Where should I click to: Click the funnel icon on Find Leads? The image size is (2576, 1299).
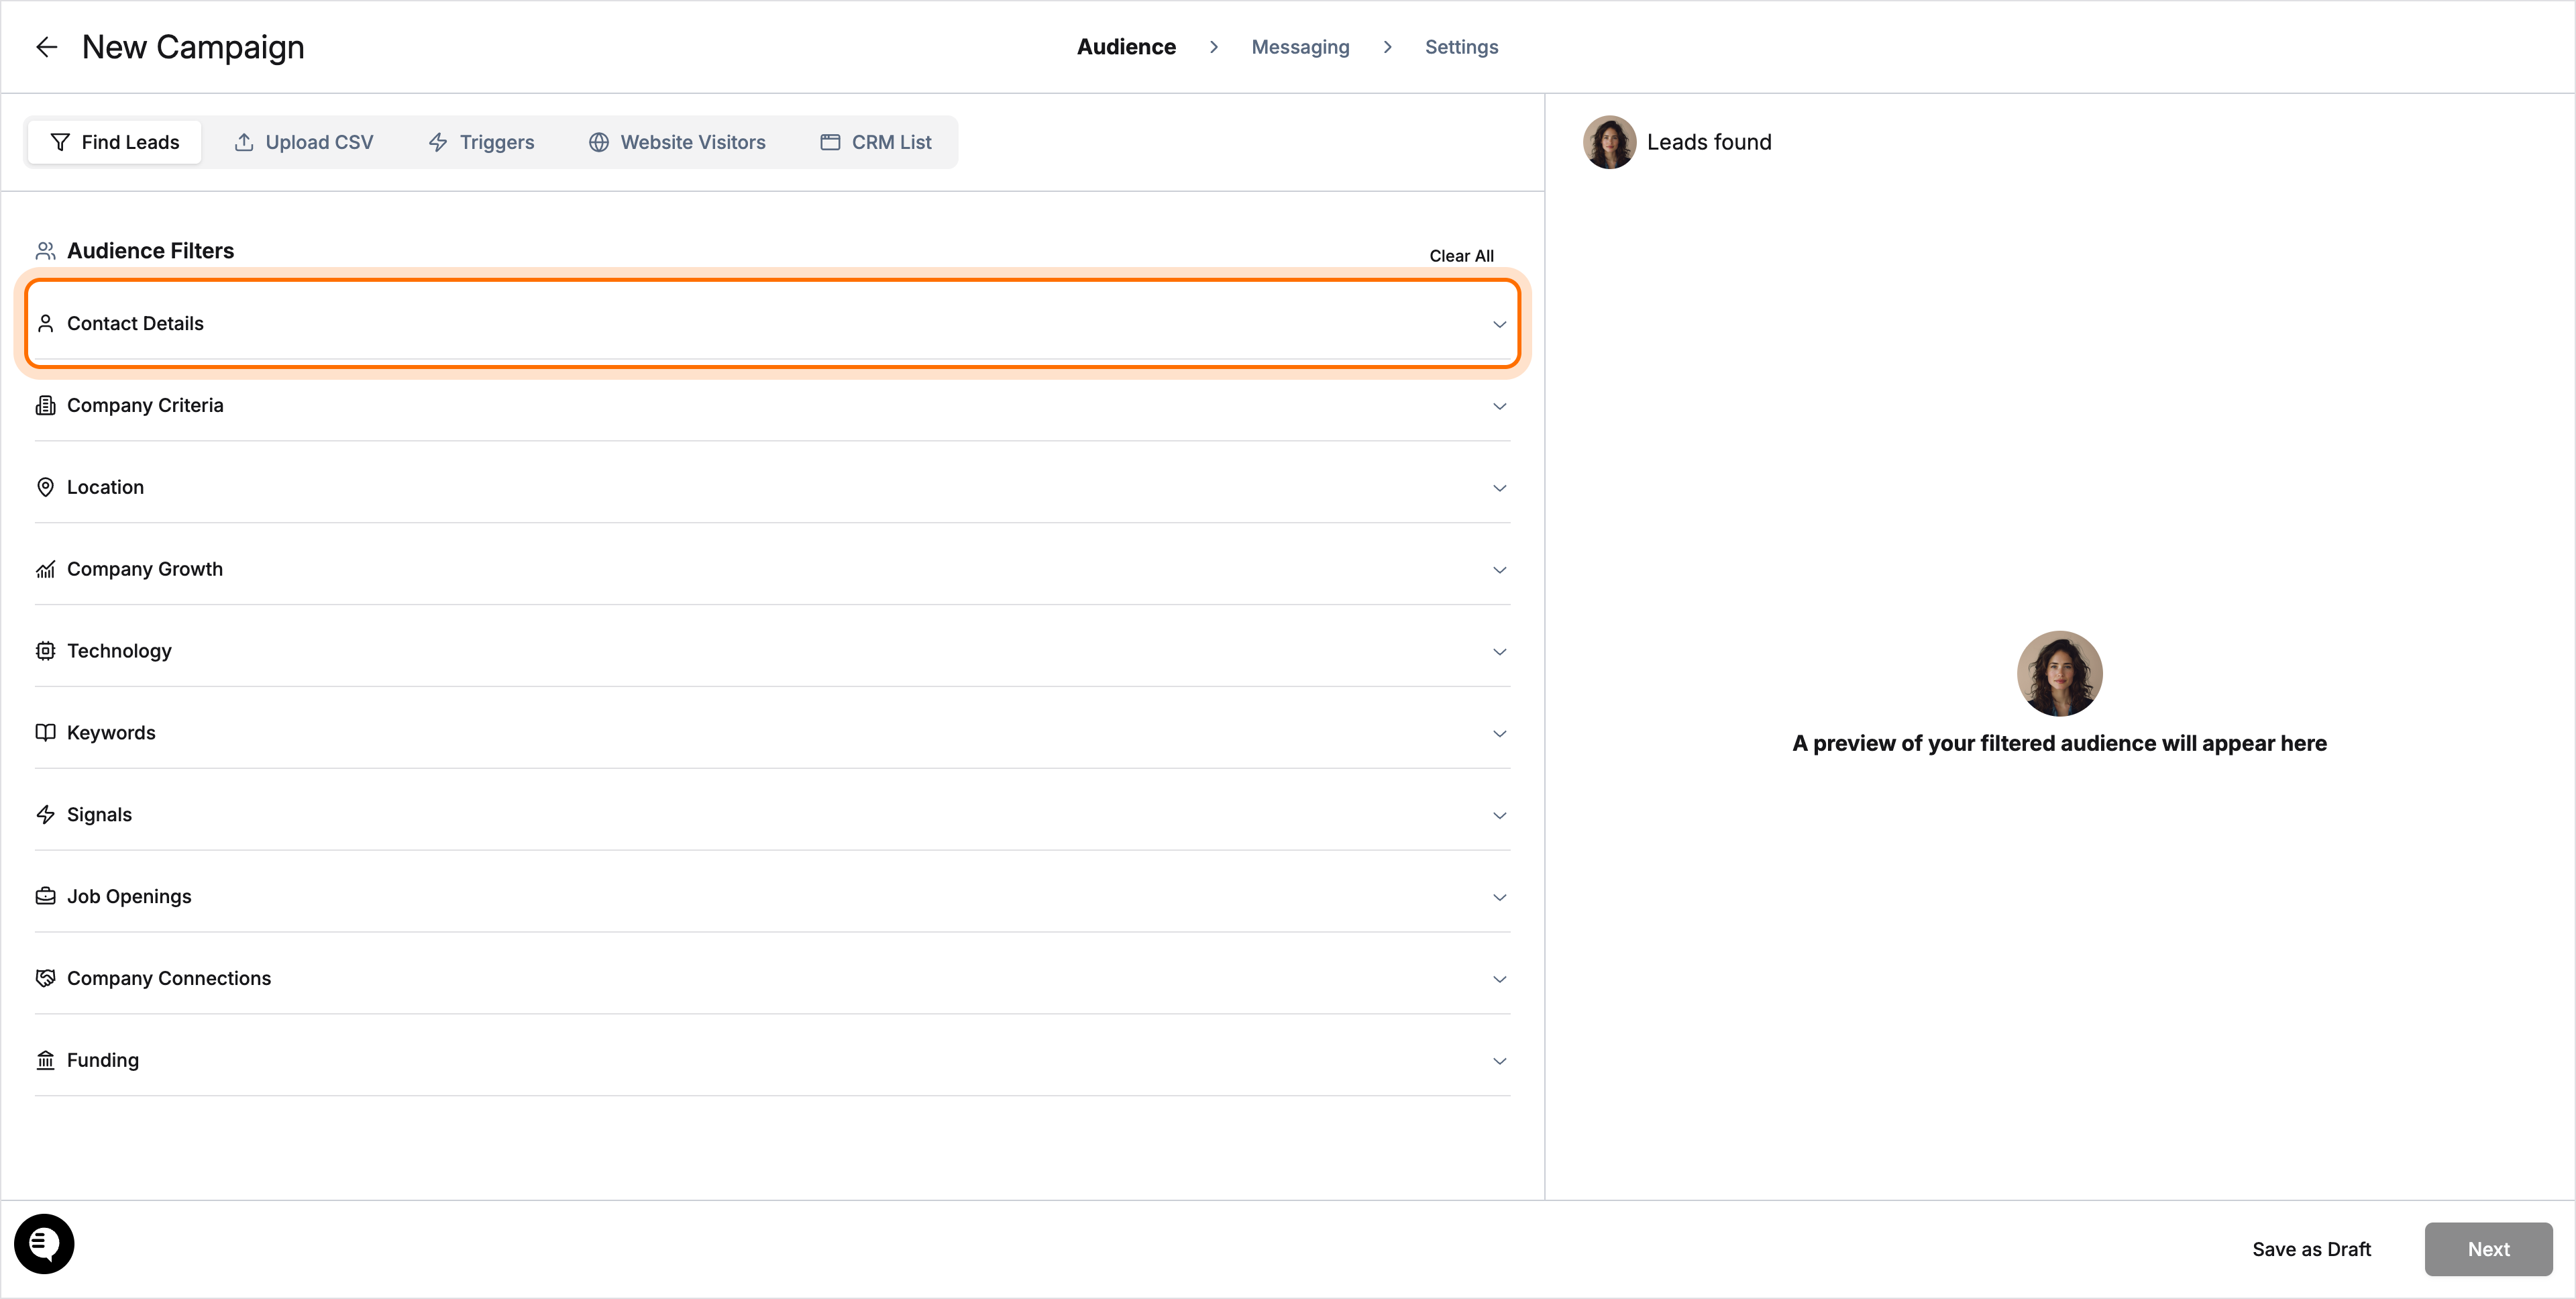click(x=60, y=142)
